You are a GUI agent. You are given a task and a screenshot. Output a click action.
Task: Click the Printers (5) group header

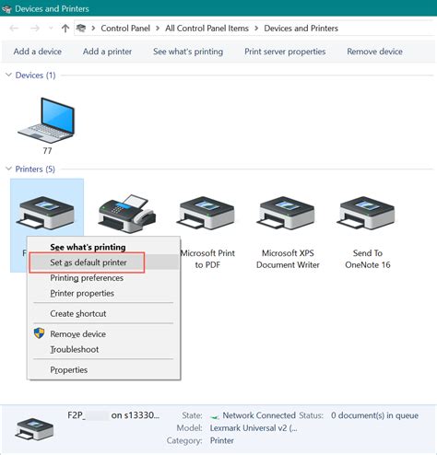click(35, 169)
